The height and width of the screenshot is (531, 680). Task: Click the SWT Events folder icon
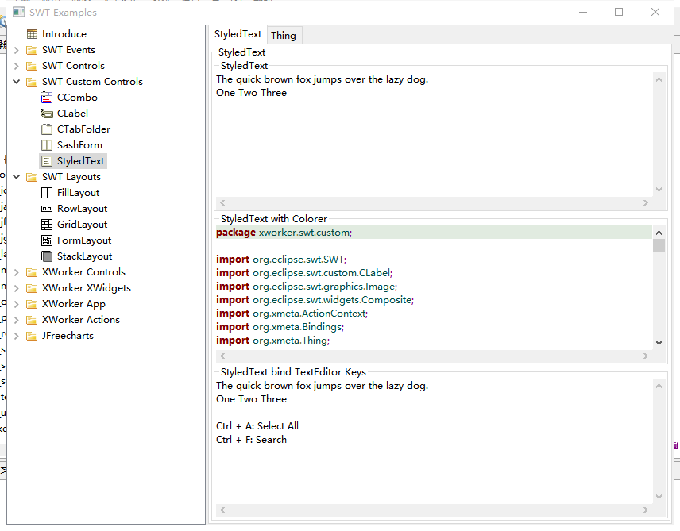tap(32, 50)
